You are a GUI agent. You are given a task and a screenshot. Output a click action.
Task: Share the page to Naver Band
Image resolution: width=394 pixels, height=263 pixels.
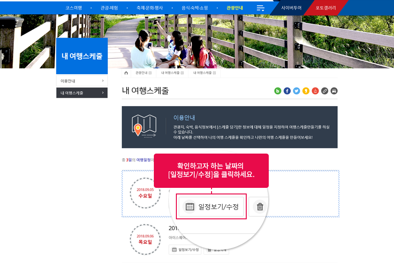click(x=278, y=91)
